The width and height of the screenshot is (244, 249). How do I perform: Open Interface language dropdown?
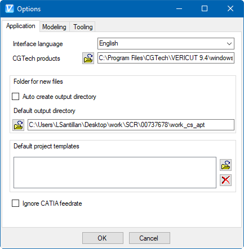tap(166, 43)
